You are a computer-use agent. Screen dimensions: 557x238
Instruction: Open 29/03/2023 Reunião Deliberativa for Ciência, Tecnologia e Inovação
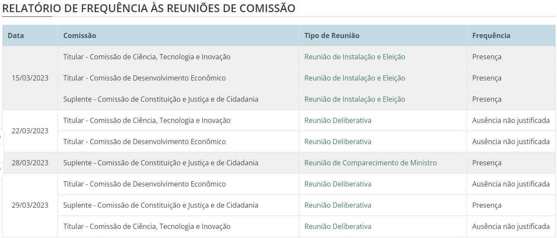pos(338,226)
